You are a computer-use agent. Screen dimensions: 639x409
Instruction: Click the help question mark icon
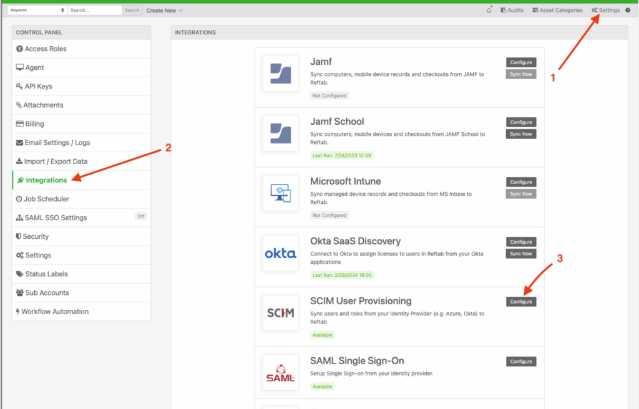[628, 10]
